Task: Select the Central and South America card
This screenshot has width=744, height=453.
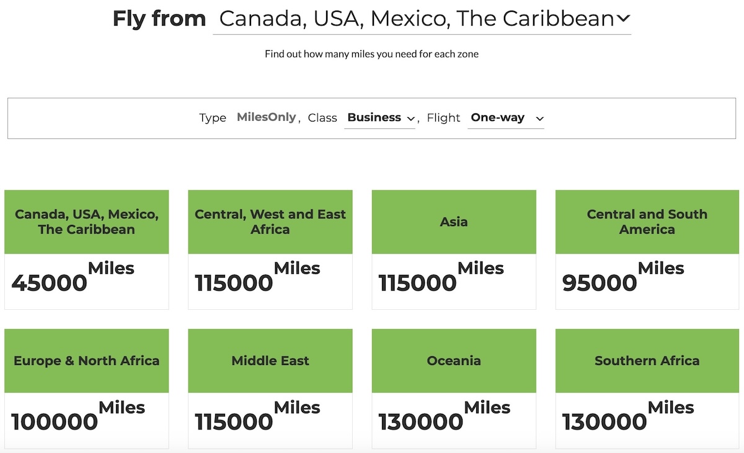Action: click(647, 250)
